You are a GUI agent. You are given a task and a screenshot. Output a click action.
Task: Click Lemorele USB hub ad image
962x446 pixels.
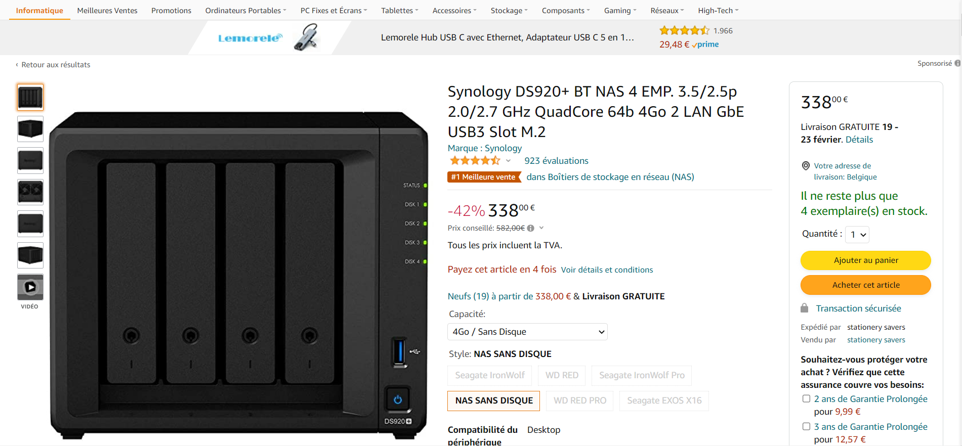click(x=307, y=37)
